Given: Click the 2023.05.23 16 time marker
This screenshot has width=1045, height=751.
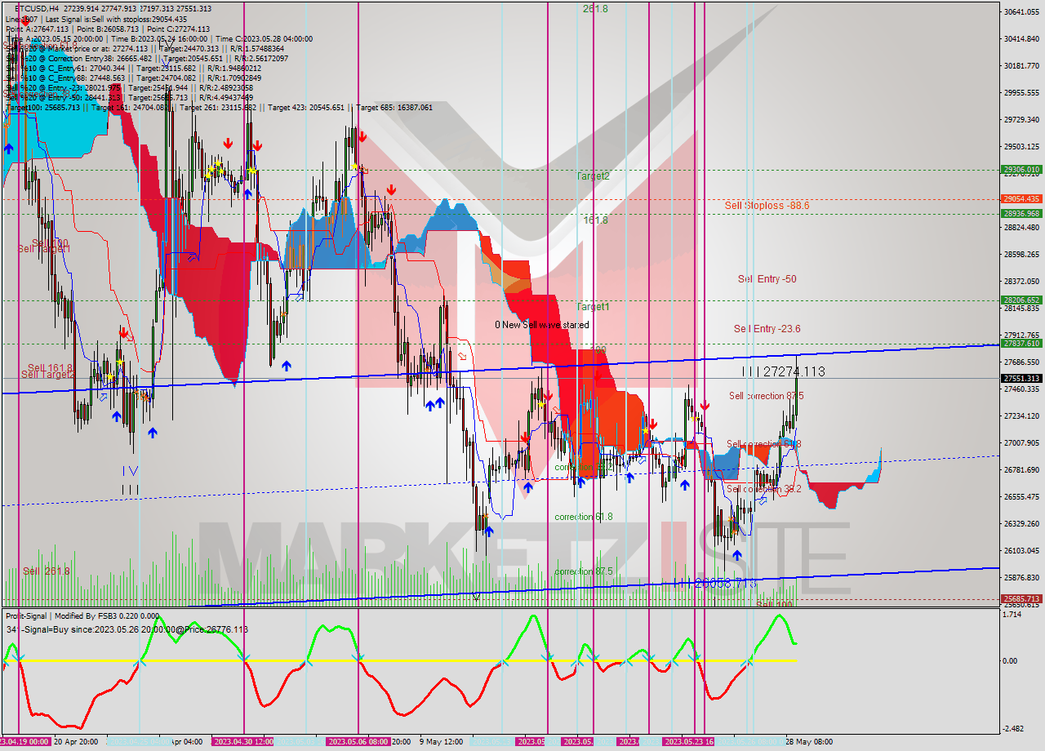Looking at the screenshot, I should [689, 741].
